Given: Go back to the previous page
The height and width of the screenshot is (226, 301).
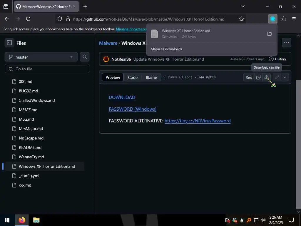Looking at the screenshot, I should [x=7, y=19].
